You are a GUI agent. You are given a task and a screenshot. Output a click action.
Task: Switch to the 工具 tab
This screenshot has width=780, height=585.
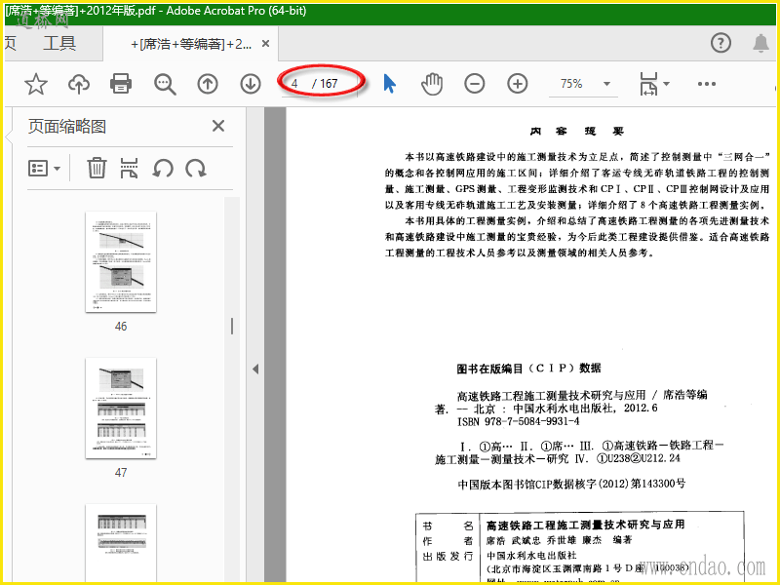coord(59,43)
